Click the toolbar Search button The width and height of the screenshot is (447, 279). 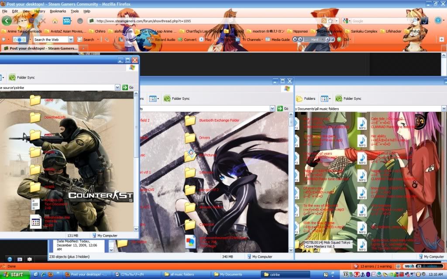[86, 40]
